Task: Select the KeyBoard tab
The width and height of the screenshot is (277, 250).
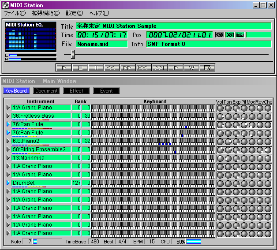Action: pyautogui.click(x=16, y=91)
